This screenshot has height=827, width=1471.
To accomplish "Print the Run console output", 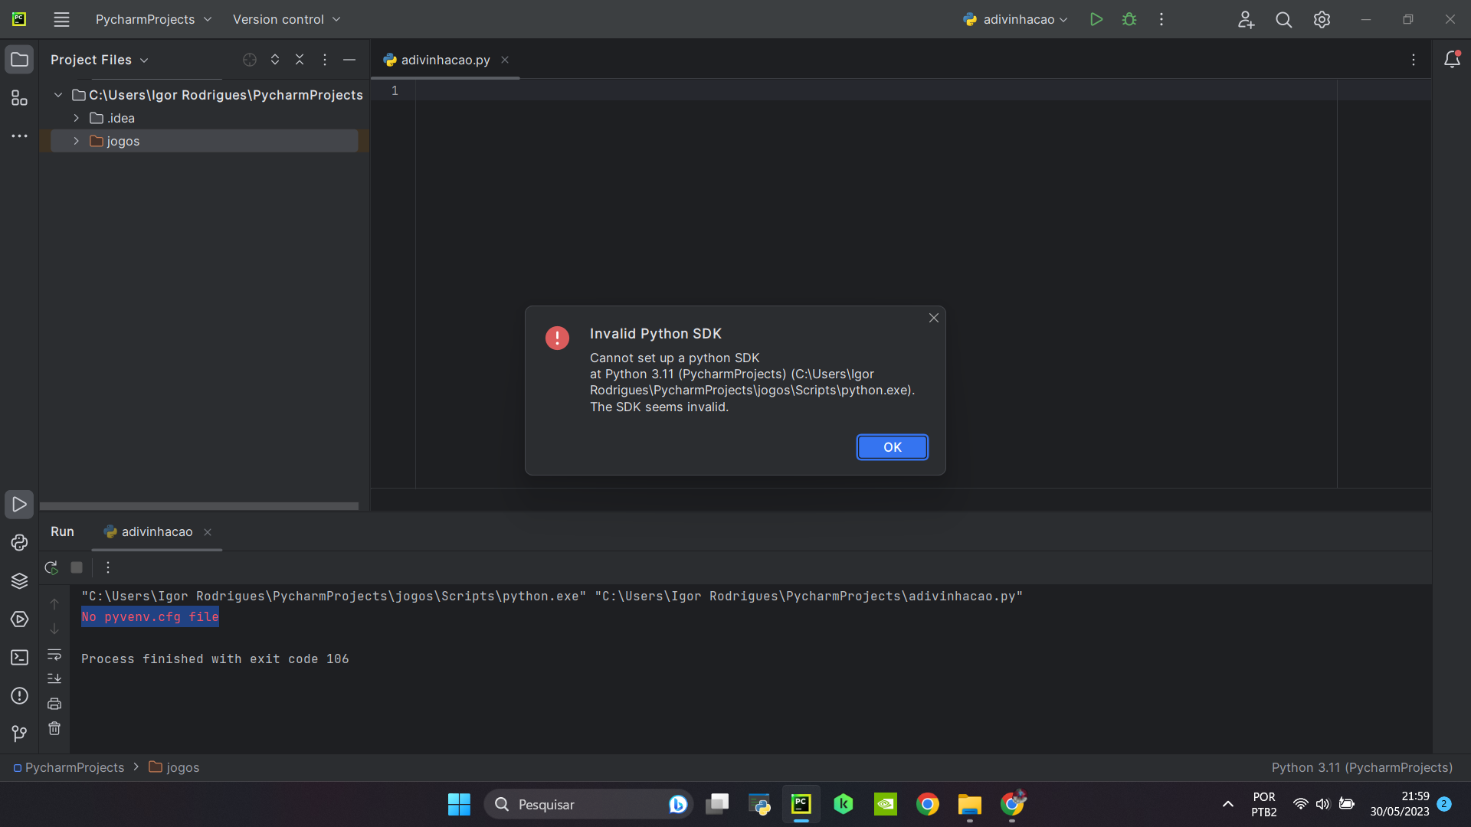I will click(x=54, y=704).
